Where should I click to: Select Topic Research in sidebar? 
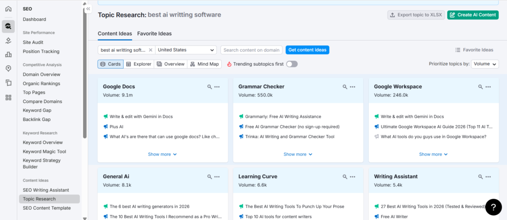point(50,199)
